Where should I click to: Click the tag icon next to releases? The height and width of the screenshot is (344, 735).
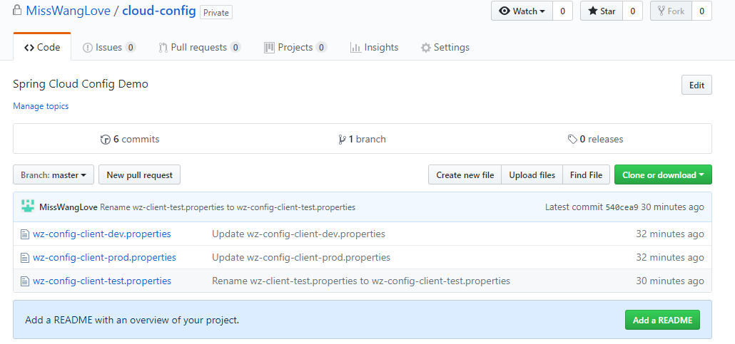click(572, 140)
